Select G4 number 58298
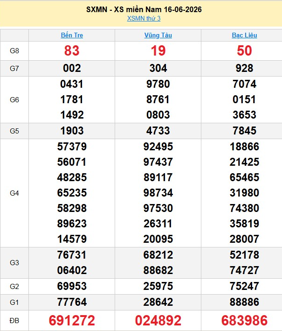Image resolution: width=282 pixels, height=331 pixels. click(72, 208)
